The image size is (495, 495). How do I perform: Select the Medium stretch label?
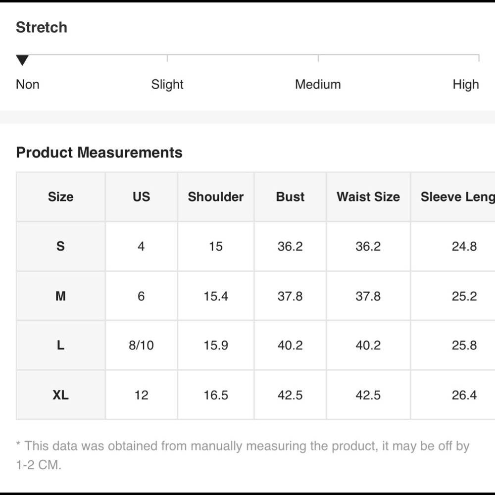click(x=318, y=85)
